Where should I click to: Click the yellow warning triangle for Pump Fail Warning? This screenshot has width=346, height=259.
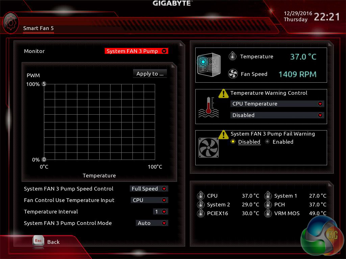[223, 135]
